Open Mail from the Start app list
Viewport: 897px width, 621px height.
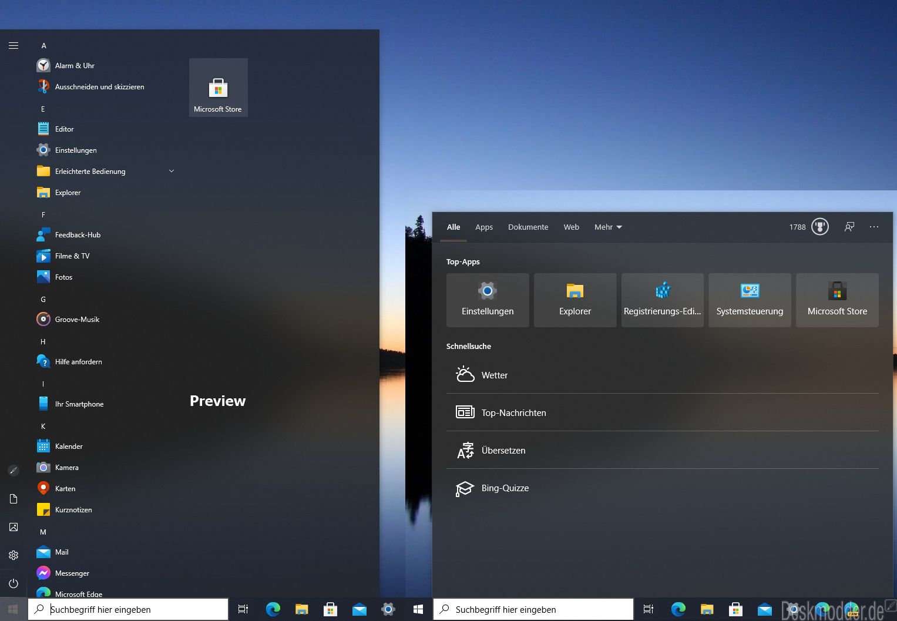point(106,552)
